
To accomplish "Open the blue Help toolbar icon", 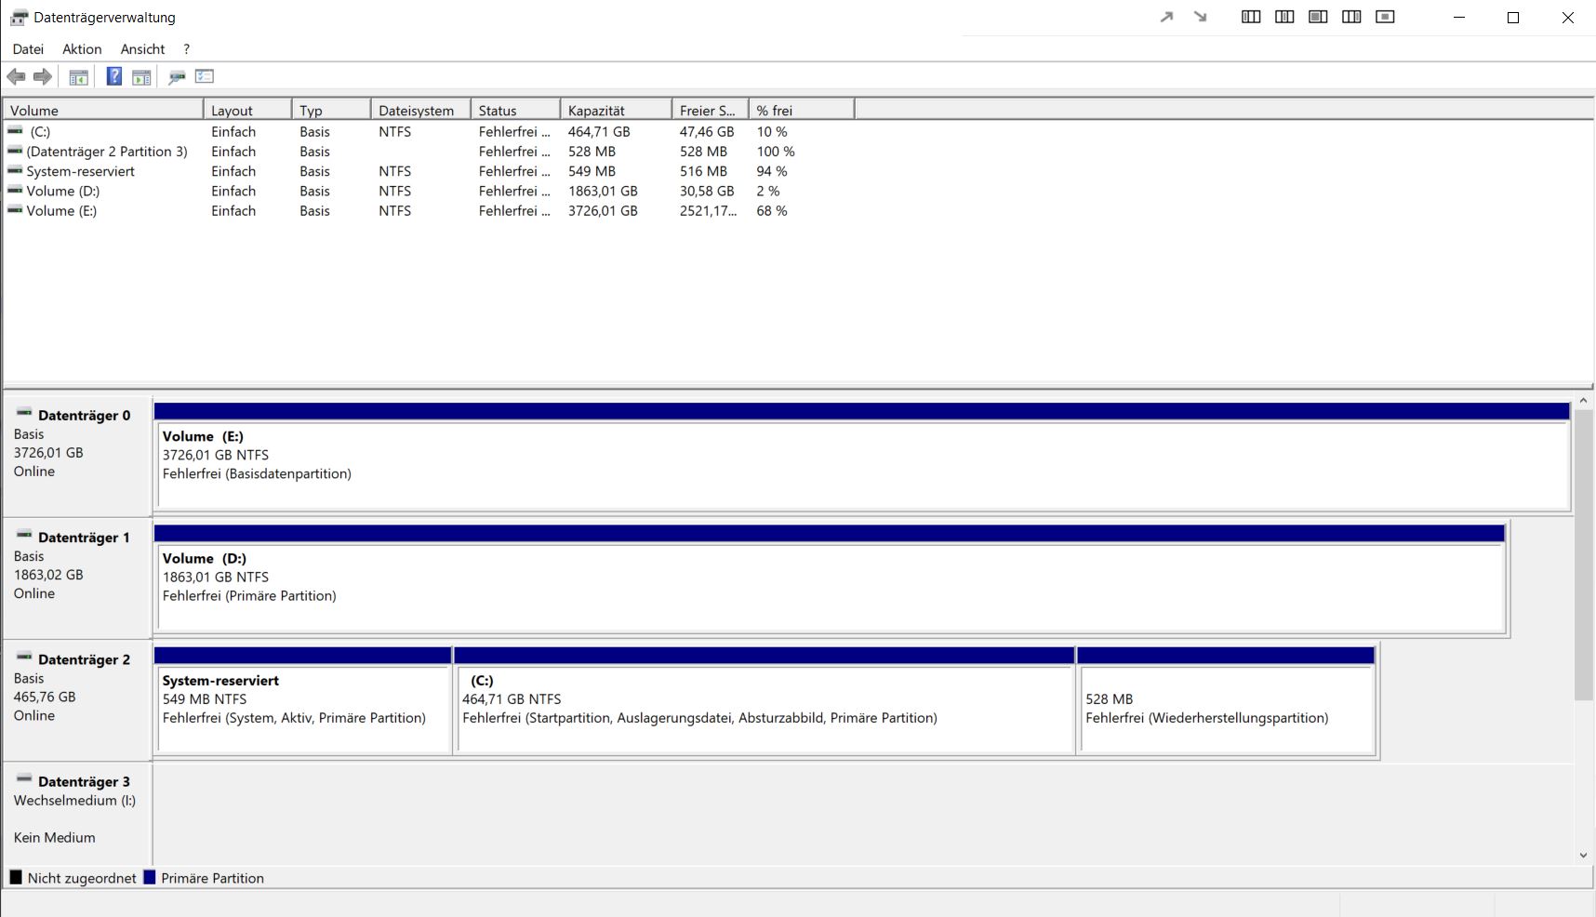I will tap(113, 76).
